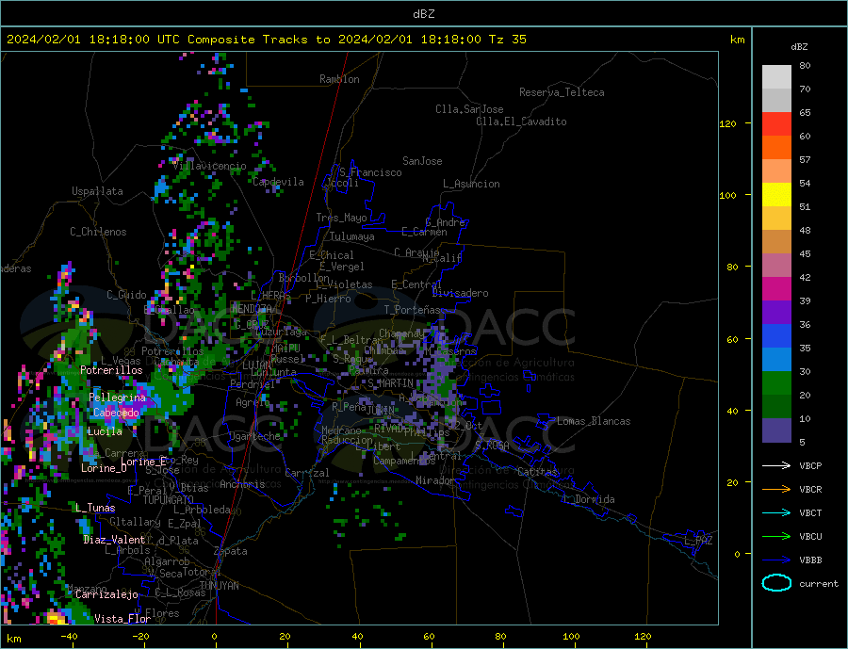Click the green VBCU arrow in the legend
This screenshot has height=649, width=848.
[x=776, y=537]
